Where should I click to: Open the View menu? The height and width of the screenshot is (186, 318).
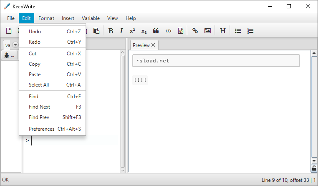(113, 18)
